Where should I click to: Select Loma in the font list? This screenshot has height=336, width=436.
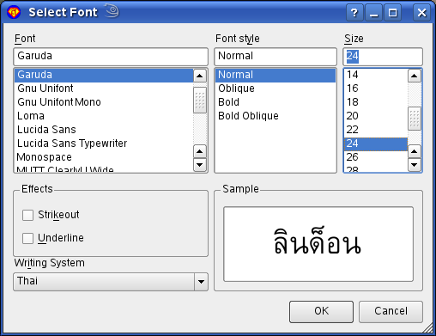click(104, 116)
